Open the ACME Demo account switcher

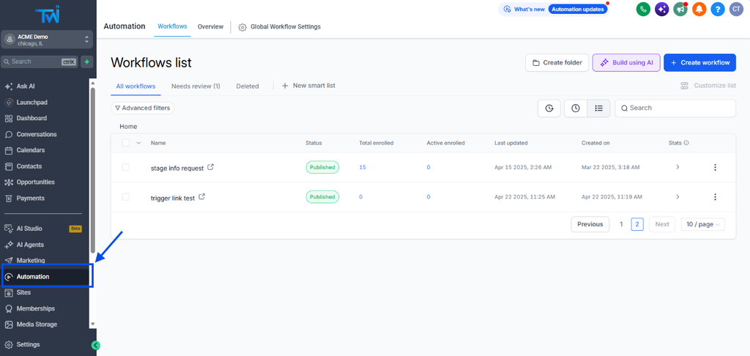[x=47, y=40]
